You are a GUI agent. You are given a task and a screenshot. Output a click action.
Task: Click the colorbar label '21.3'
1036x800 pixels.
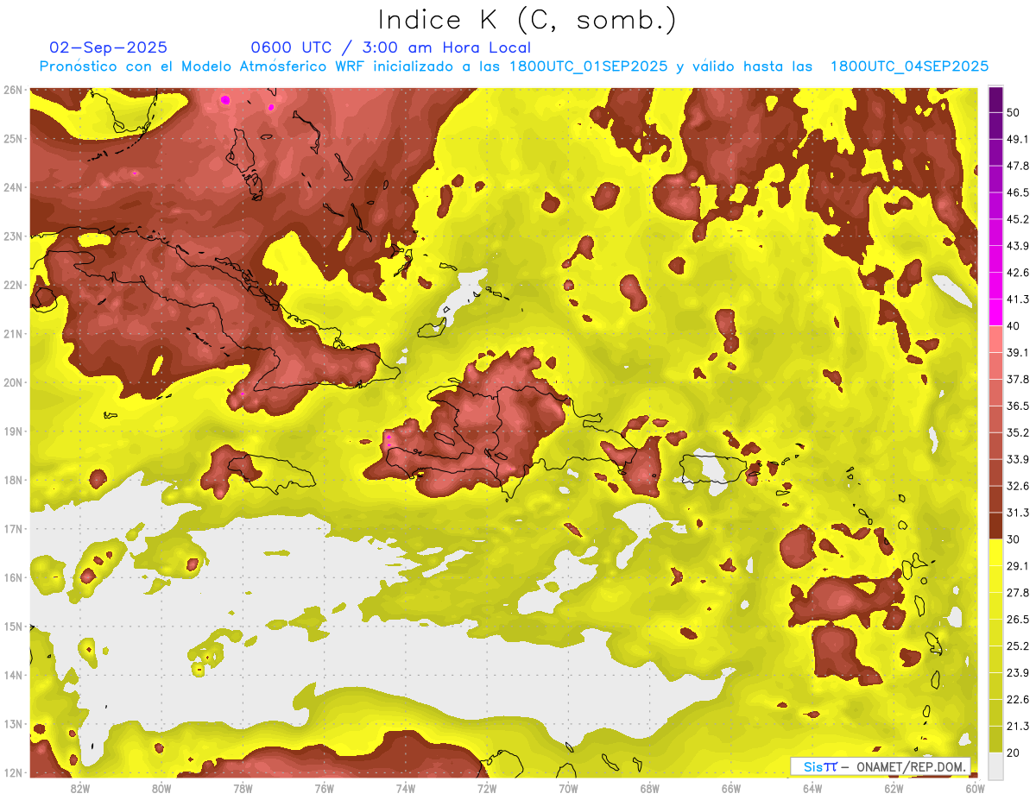1017,726
